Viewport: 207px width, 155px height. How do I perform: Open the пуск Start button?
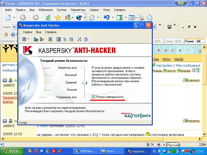coord(12,151)
